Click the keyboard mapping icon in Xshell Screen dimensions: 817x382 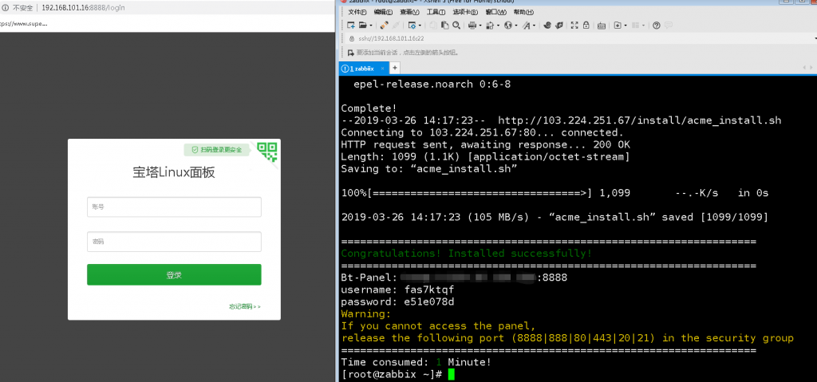pyautogui.click(x=602, y=25)
